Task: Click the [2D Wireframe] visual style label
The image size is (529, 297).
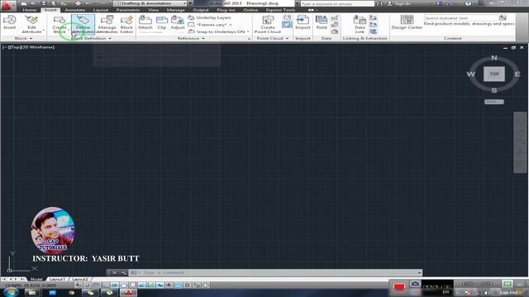Action: coord(38,48)
